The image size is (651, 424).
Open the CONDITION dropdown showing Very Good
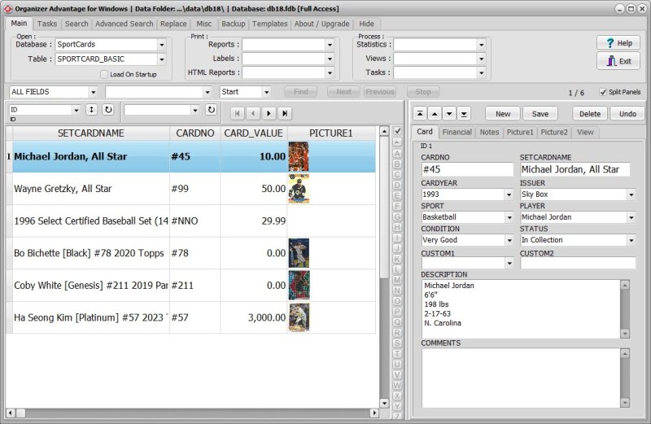click(x=509, y=241)
